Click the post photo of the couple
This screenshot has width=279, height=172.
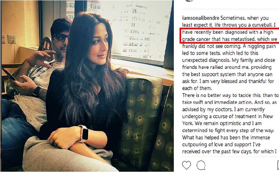tap(87, 86)
